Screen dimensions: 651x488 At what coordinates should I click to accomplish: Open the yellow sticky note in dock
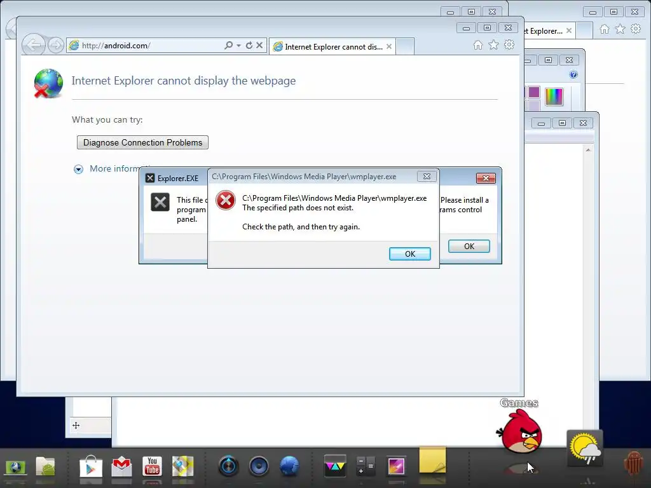click(432, 460)
